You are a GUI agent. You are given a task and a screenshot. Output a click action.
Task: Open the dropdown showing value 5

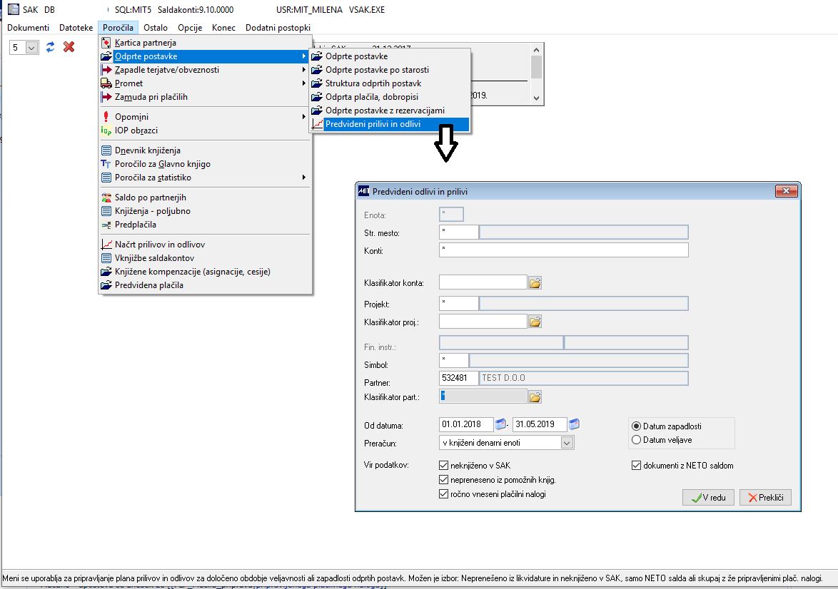(x=31, y=48)
